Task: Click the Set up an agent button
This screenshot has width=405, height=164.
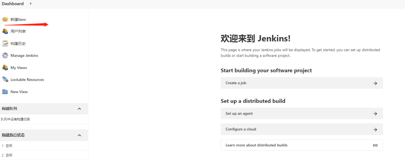Action: (x=301, y=114)
